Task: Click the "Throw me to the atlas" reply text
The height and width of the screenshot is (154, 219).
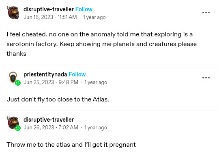Action: [71, 145]
